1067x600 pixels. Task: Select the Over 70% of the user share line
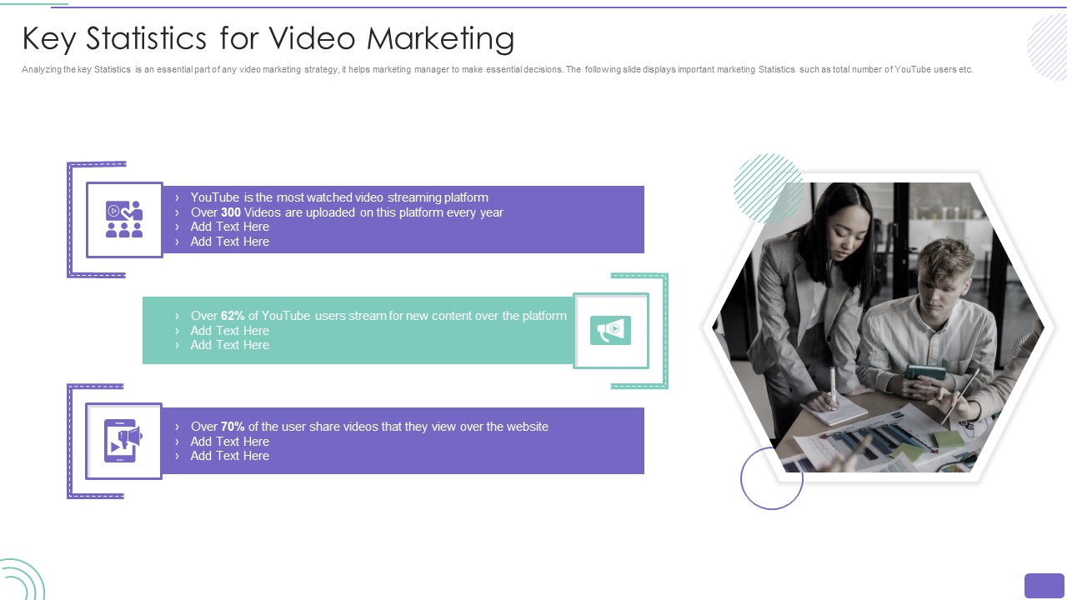(369, 427)
